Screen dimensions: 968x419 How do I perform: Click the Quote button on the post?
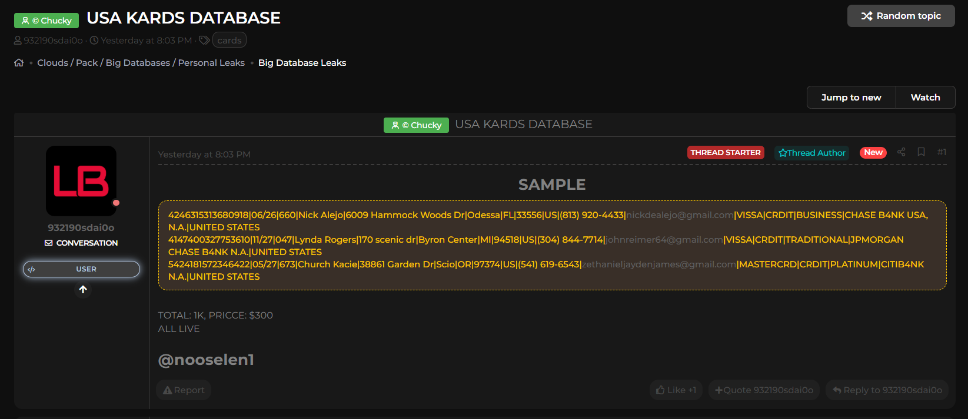[763, 390]
